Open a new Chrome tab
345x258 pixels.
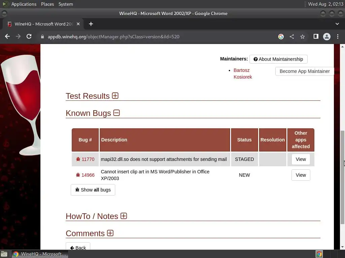[91, 24]
